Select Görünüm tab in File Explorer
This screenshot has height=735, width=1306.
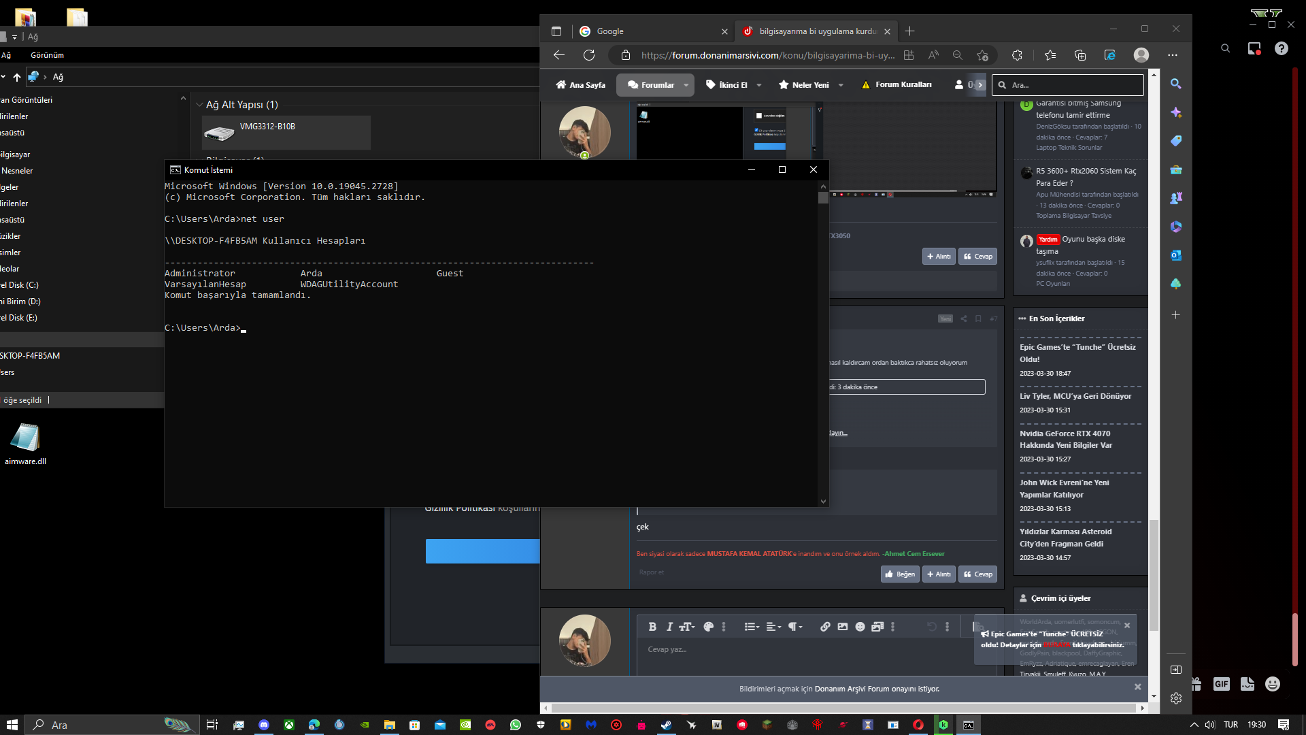47,55
